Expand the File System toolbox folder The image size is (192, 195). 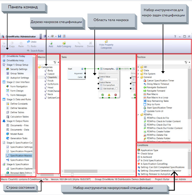coord(138,74)
